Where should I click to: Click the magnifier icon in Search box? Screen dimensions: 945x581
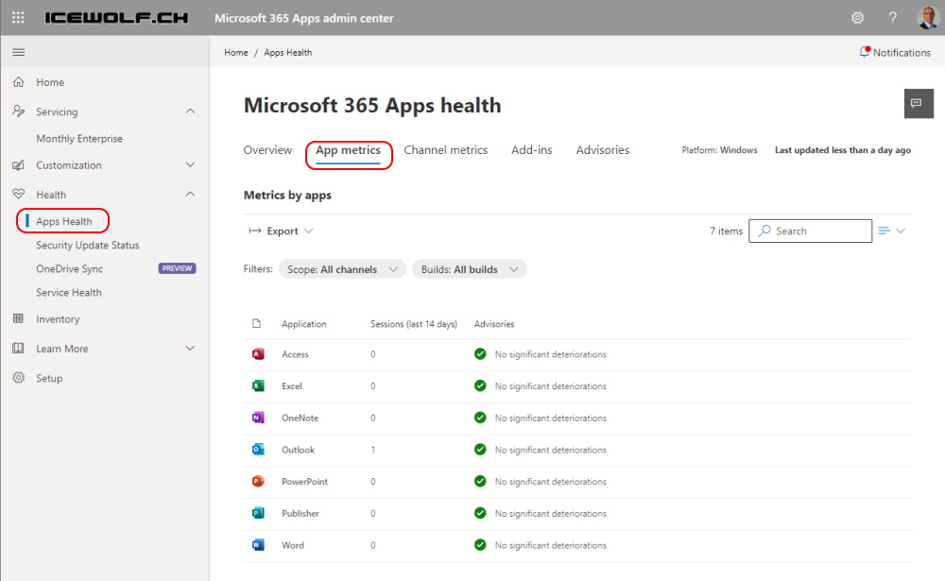click(x=765, y=231)
